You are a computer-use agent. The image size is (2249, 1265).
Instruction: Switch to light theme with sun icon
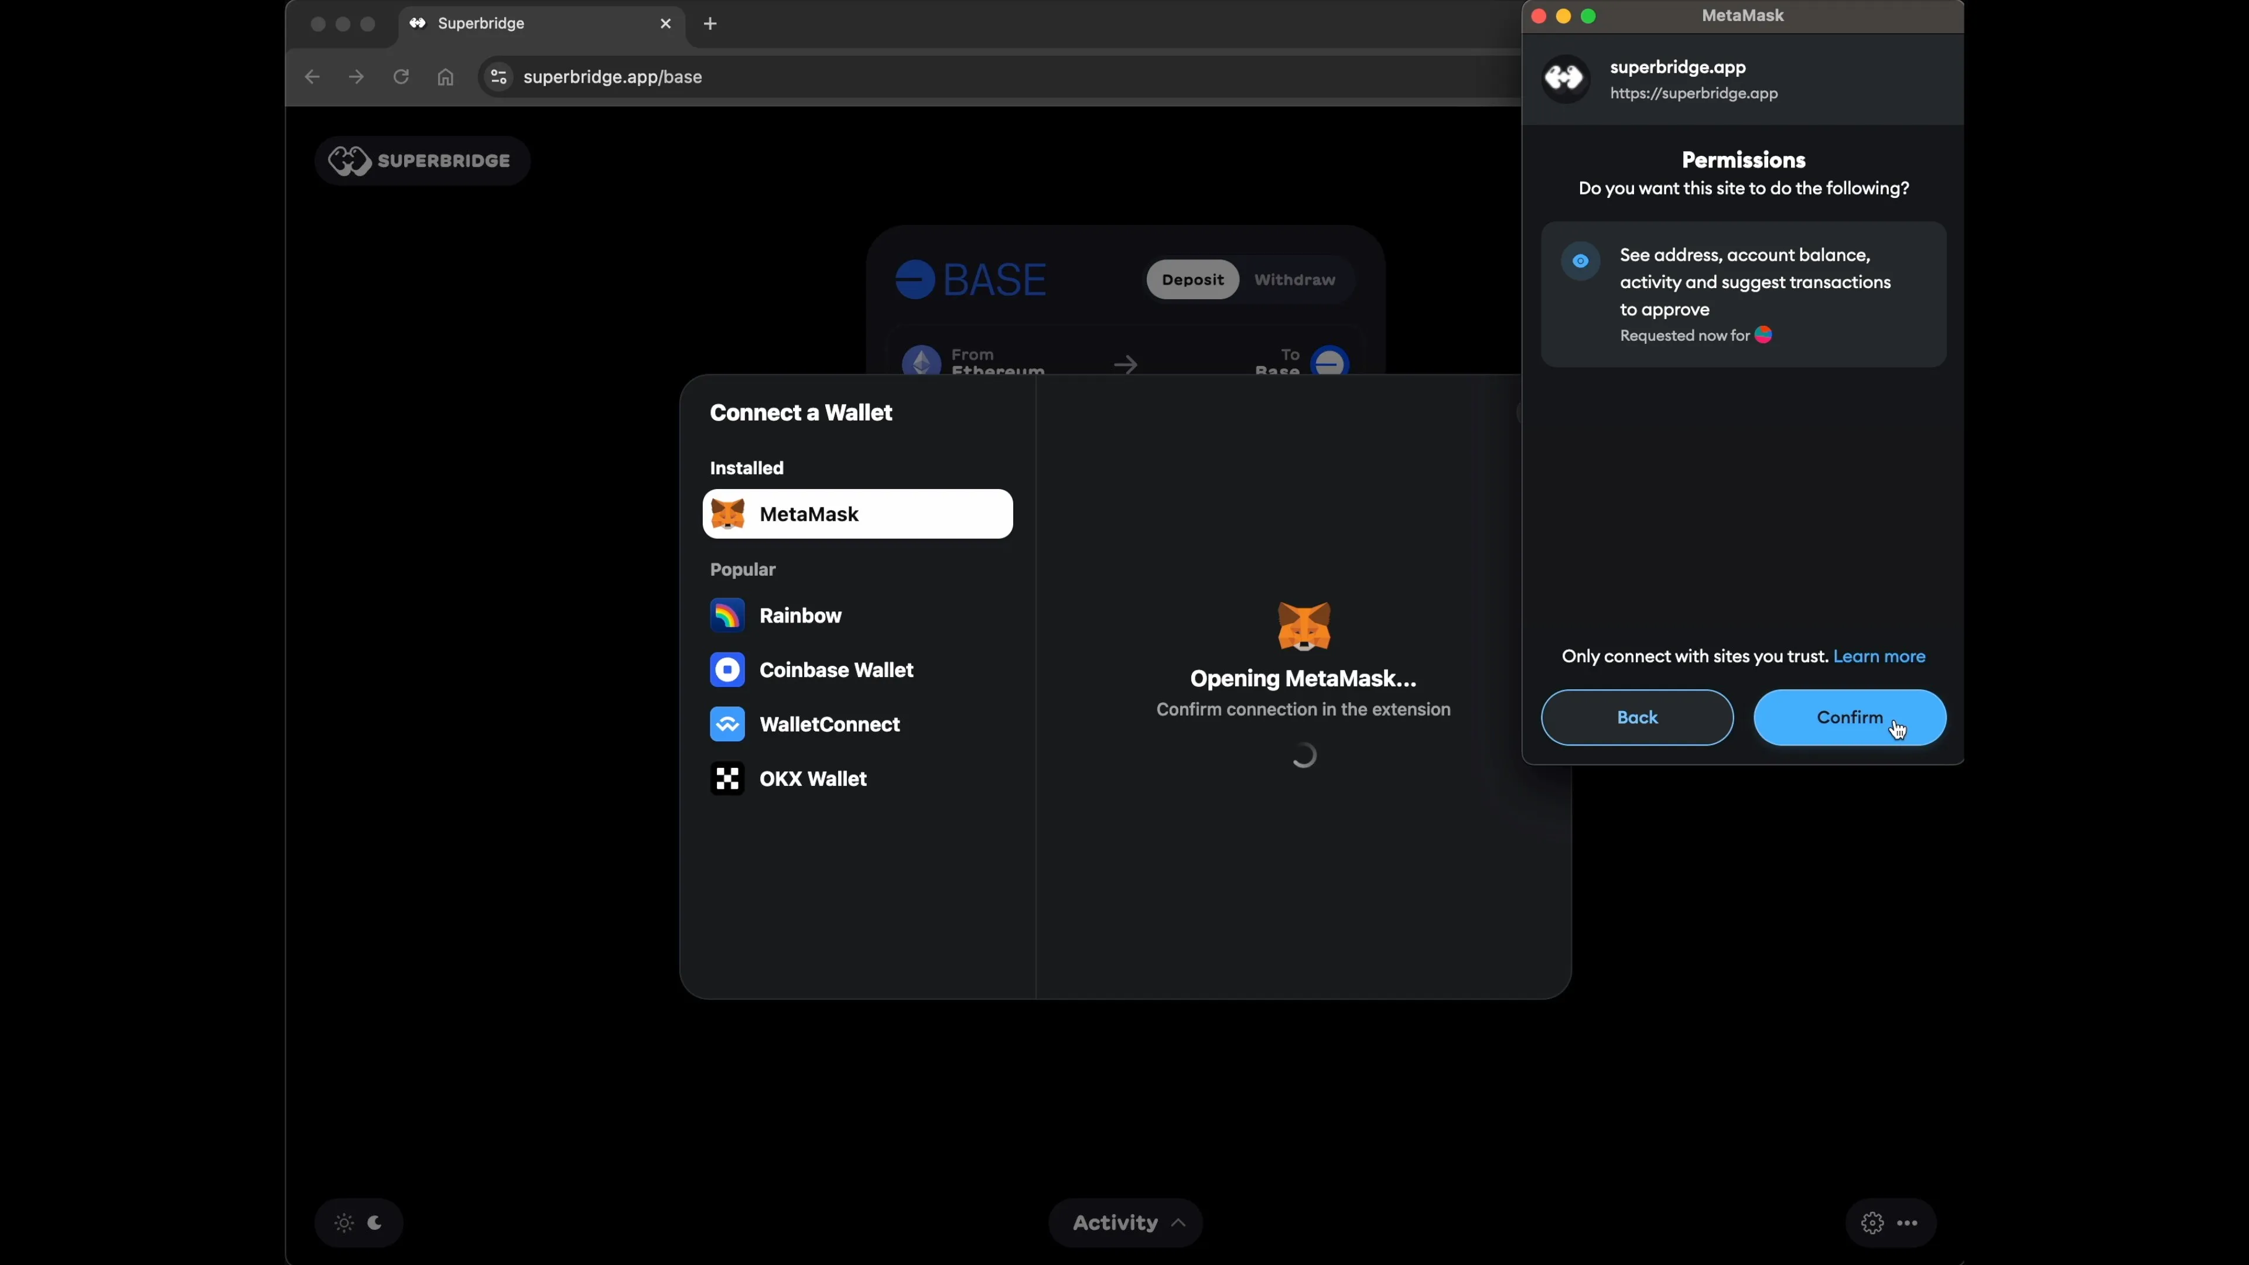(x=344, y=1222)
